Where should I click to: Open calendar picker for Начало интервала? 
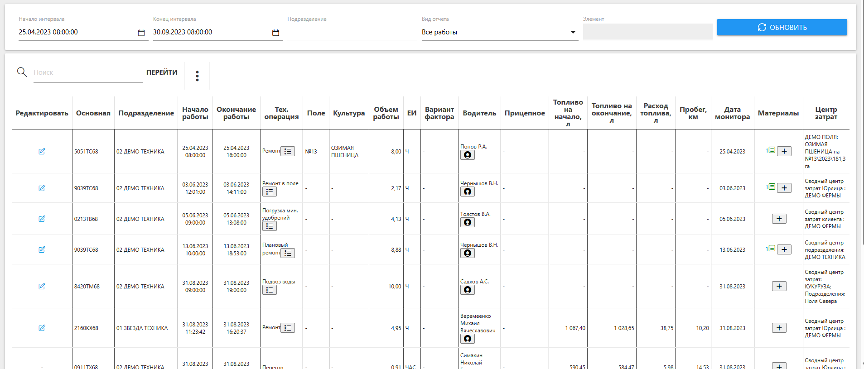point(141,33)
